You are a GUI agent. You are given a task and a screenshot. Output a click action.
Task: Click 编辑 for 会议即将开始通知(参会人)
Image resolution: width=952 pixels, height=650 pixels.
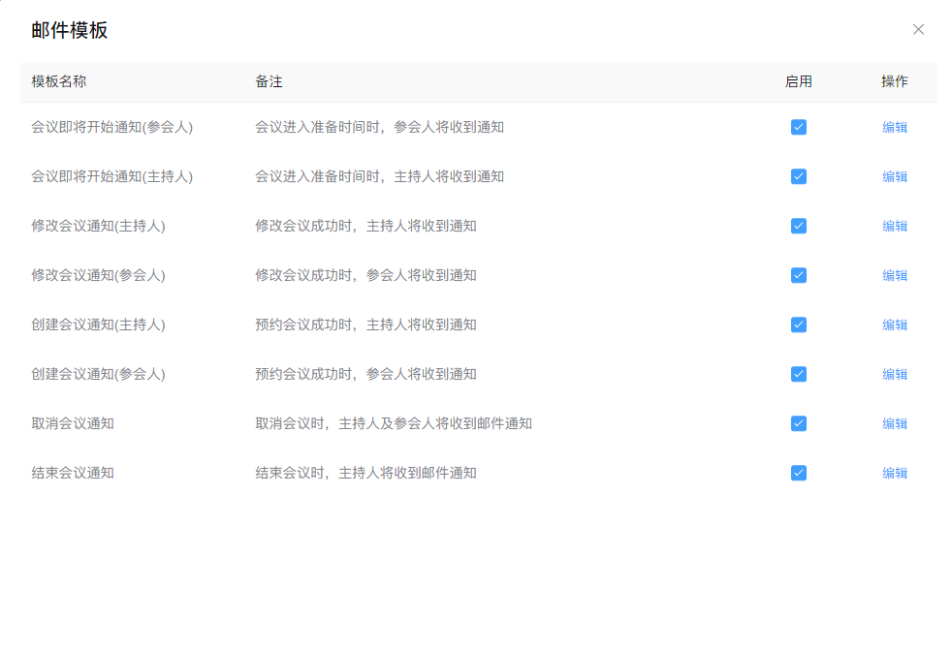(x=894, y=127)
